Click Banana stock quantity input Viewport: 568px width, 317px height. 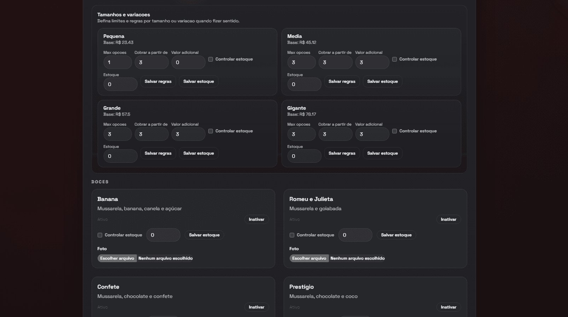(x=163, y=235)
